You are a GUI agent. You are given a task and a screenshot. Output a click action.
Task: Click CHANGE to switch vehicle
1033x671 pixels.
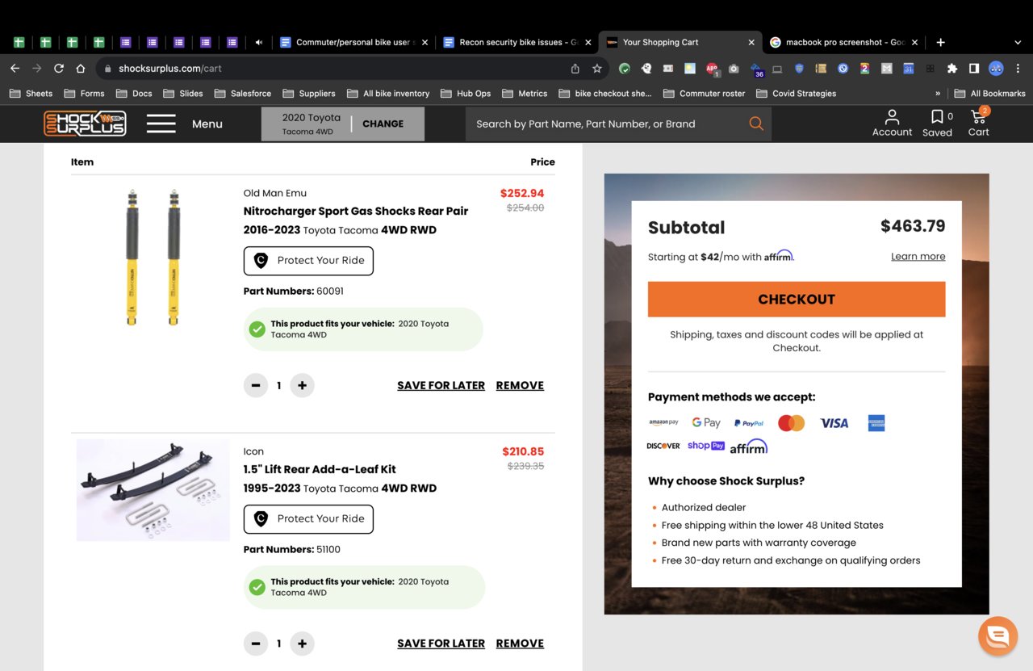[x=383, y=124]
